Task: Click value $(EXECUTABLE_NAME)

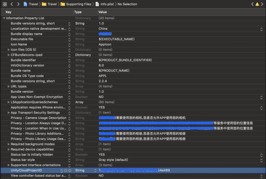Action: 117,39
